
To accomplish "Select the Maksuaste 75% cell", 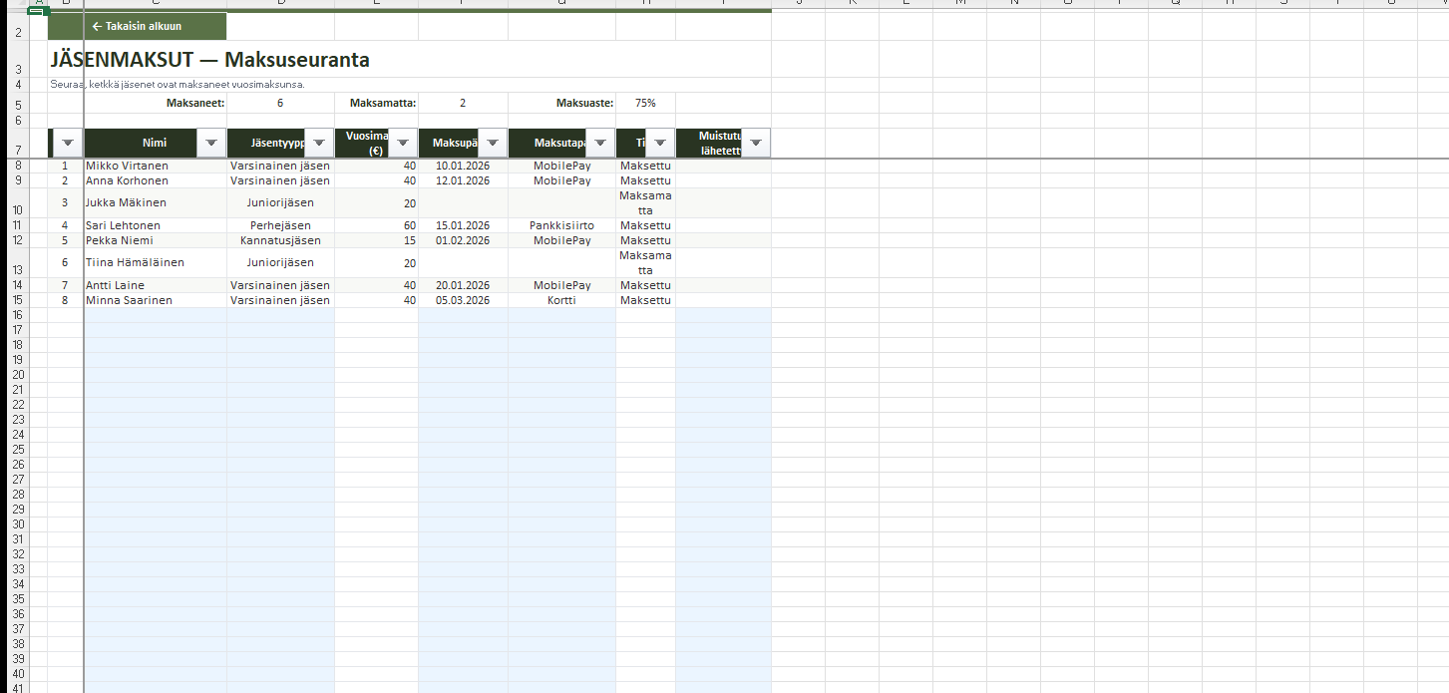I will 645,103.
